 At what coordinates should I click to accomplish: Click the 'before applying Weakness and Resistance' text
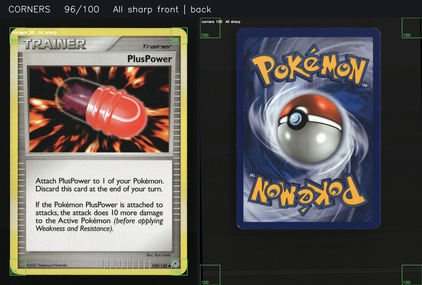pos(100,225)
